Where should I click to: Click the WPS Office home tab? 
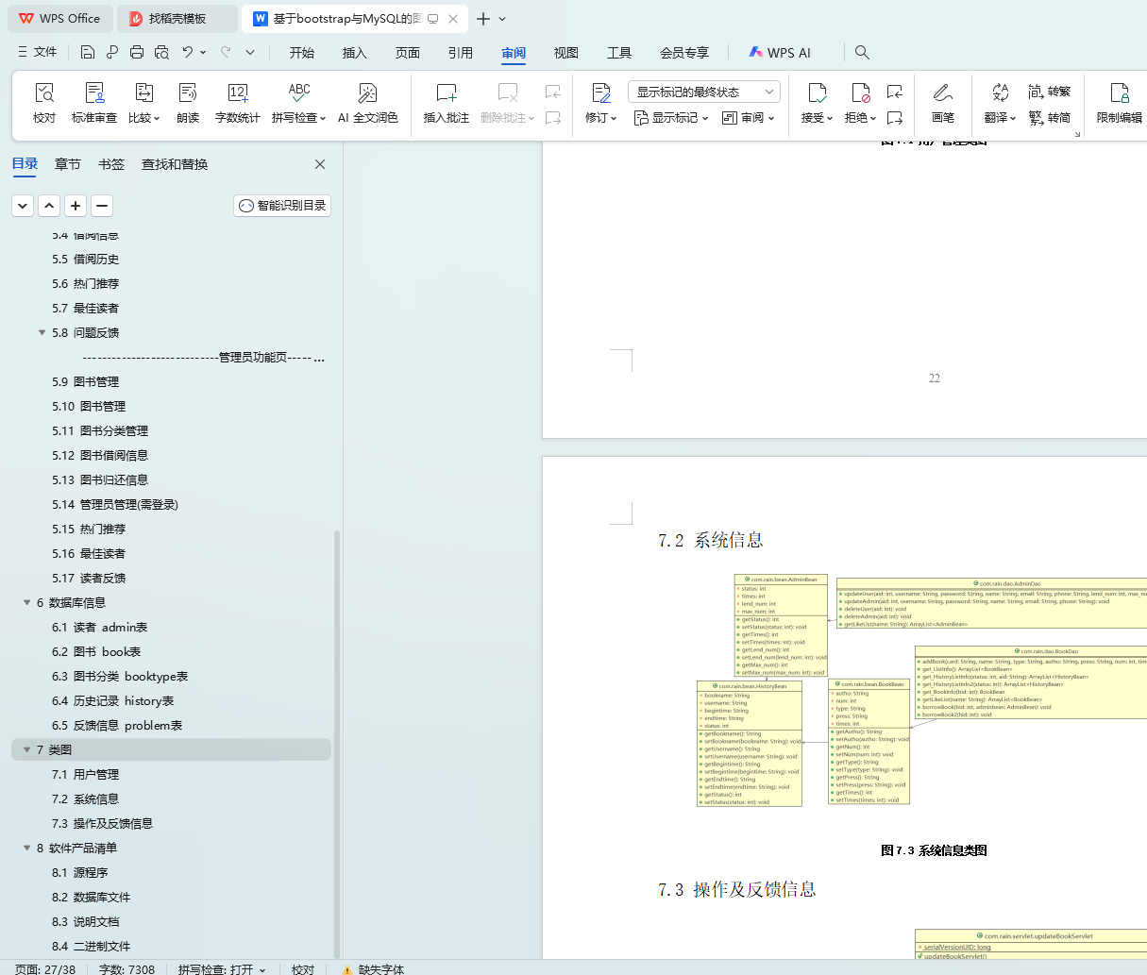(59, 19)
